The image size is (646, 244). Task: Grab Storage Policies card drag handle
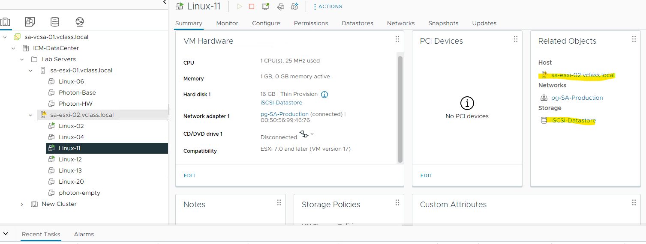tap(397, 203)
